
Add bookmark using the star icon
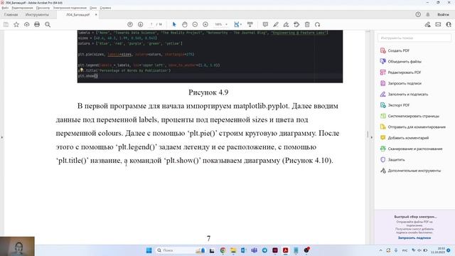point(16,25)
